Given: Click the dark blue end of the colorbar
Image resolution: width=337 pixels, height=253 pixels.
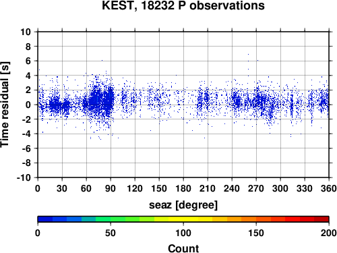Looking at the screenshot, I should 45,219.
